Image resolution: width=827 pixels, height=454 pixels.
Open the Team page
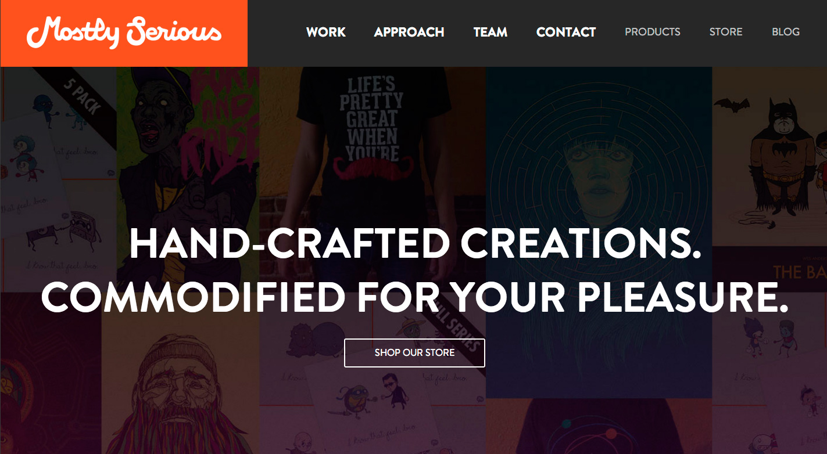pyautogui.click(x=491, y=32)
